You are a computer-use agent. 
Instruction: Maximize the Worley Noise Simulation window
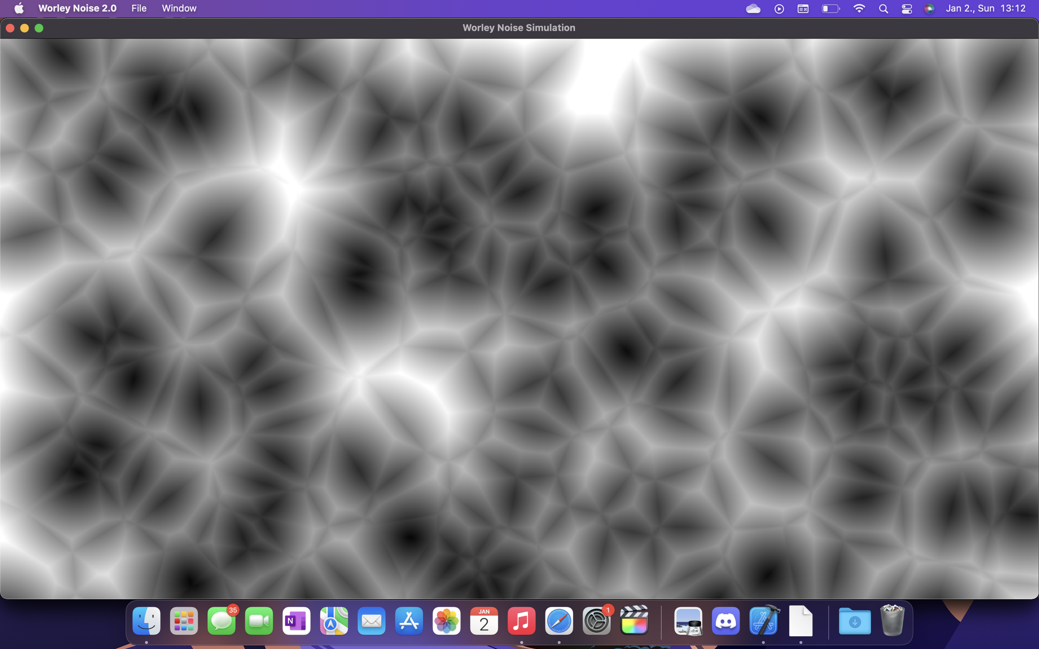point(39,28)
